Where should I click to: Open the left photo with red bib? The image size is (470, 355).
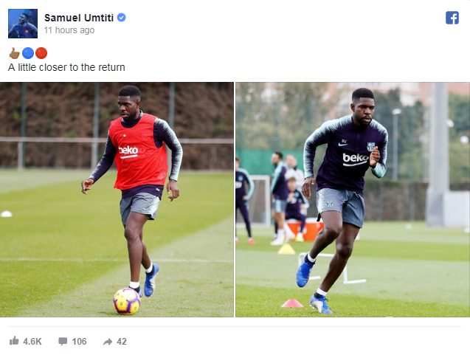pyautogui.click(x=117, y=199)
